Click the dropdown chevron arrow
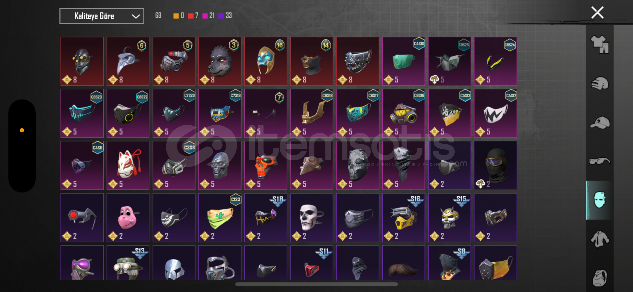The height and width of the screenshot is (292, 633). point(136,16)
